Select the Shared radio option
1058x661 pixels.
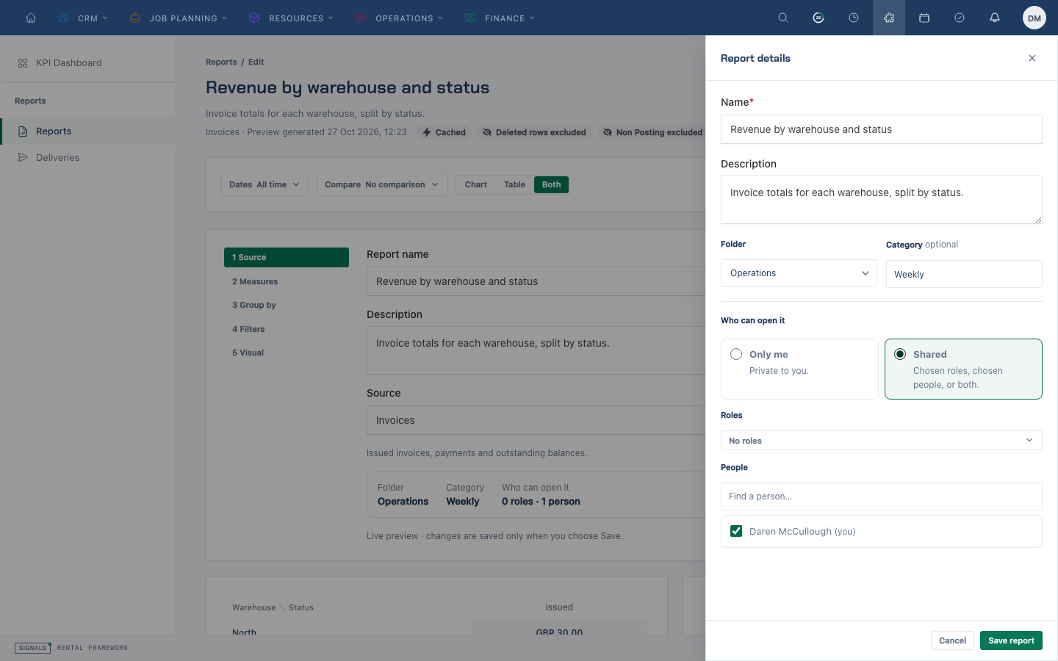(x=900, y=354)
